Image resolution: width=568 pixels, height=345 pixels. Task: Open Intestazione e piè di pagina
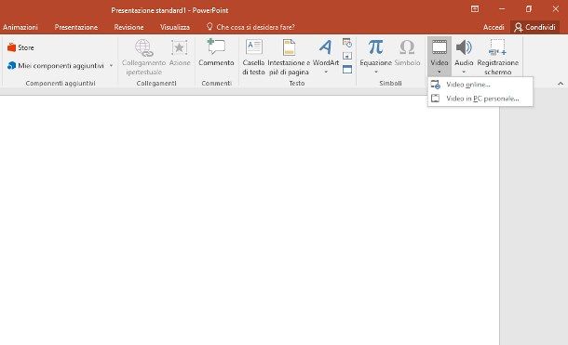click(x=289, y=57)
